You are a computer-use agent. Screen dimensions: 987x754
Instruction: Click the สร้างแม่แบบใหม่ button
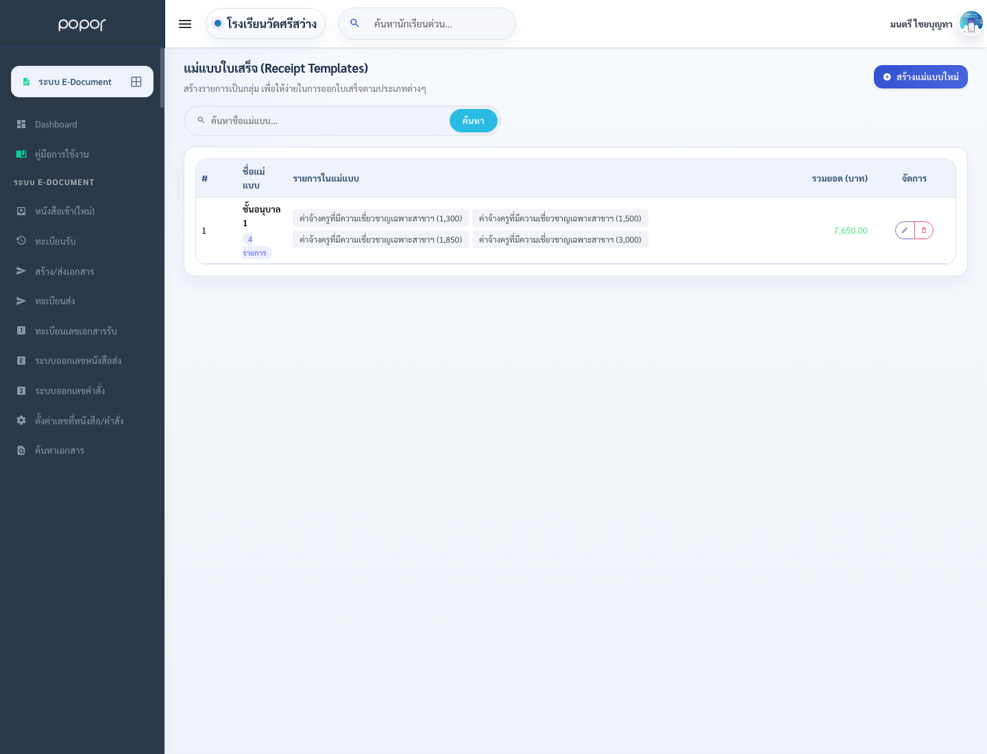click(x=921, y=77)
